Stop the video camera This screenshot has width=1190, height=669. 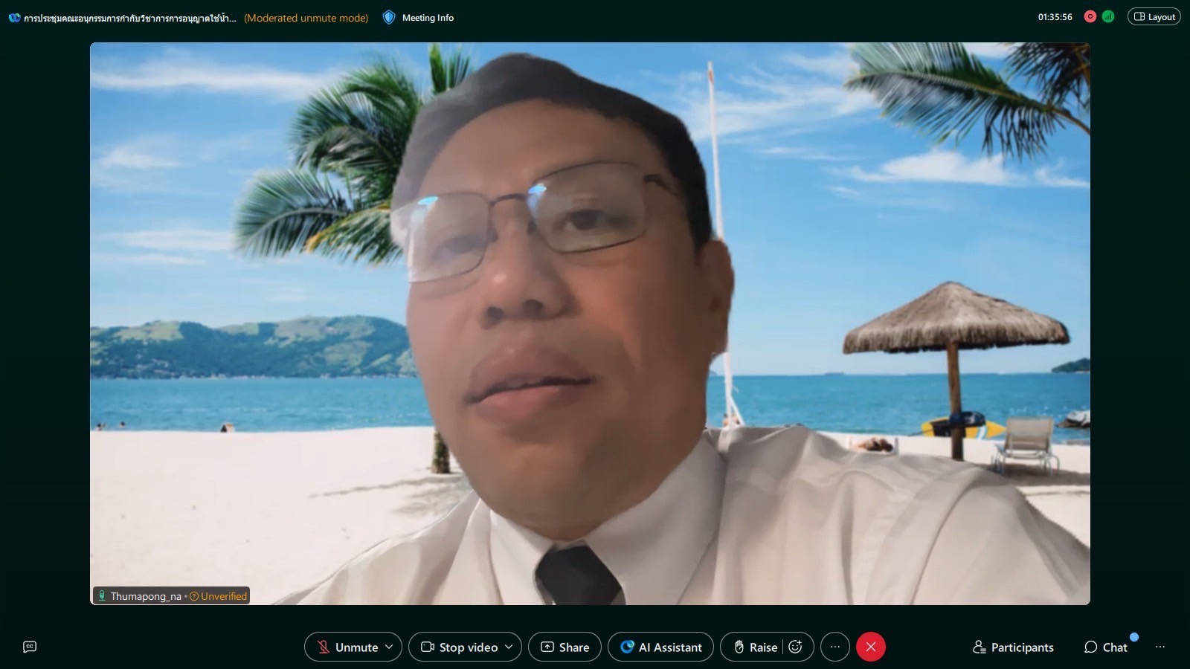[459, 647]
